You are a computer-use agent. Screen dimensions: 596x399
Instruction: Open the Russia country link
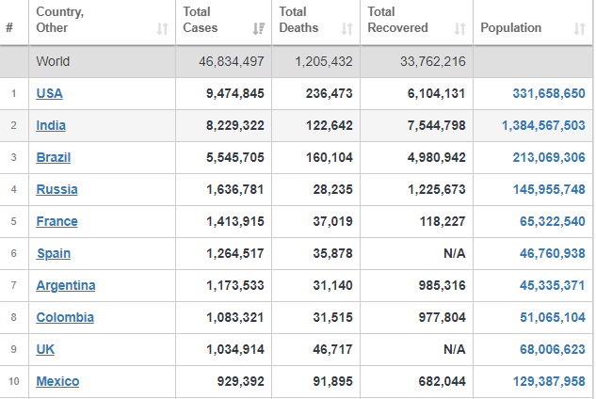pos(56,189)
